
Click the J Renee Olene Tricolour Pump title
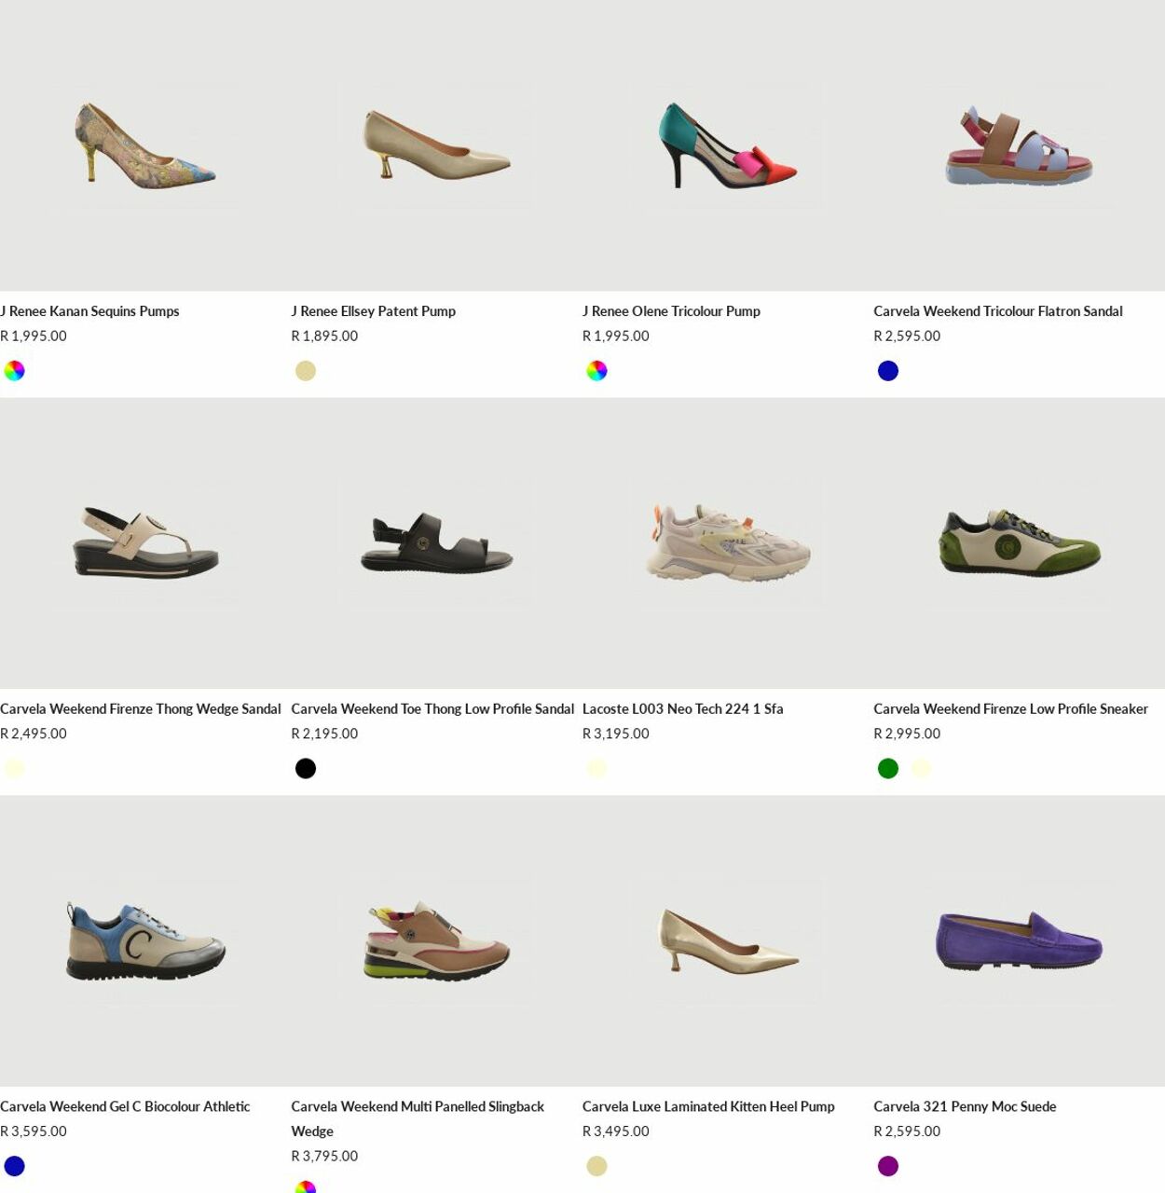671,311
